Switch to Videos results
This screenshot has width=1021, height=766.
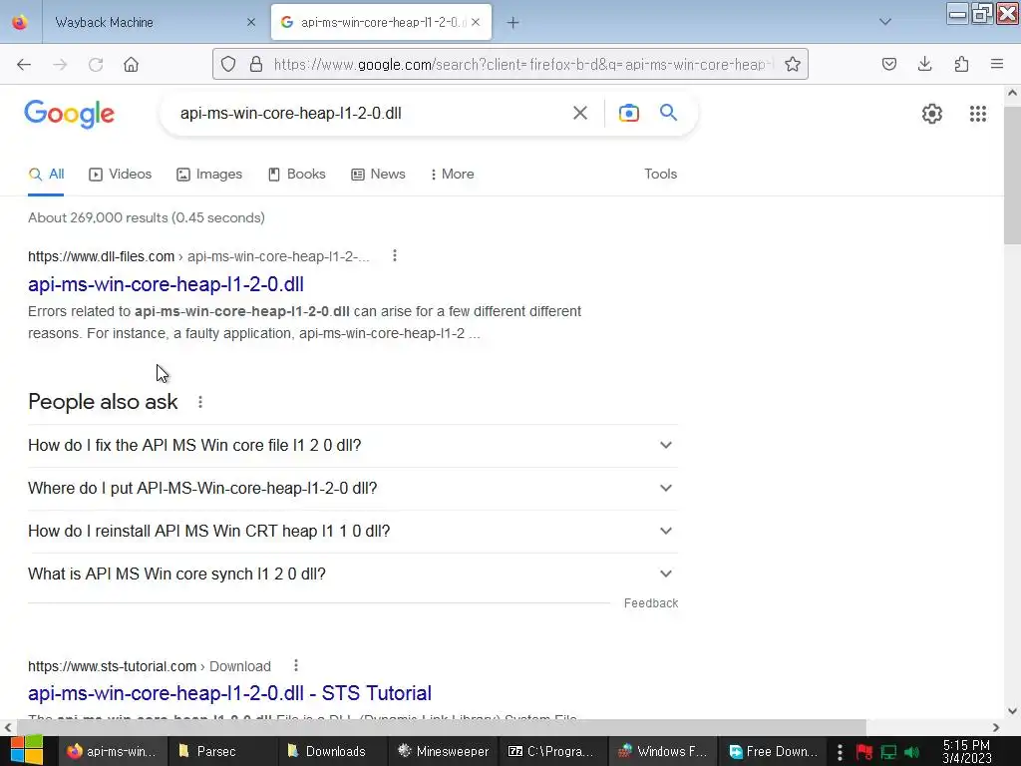121,174
